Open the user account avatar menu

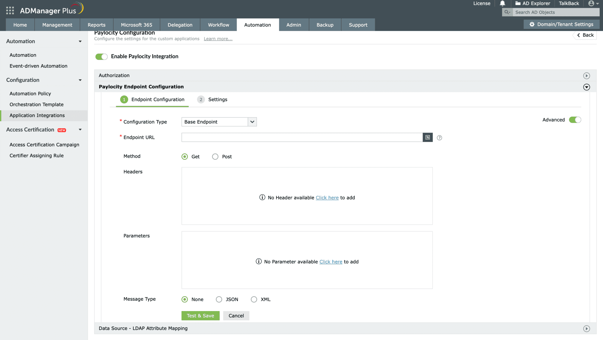tap(591, 4)
